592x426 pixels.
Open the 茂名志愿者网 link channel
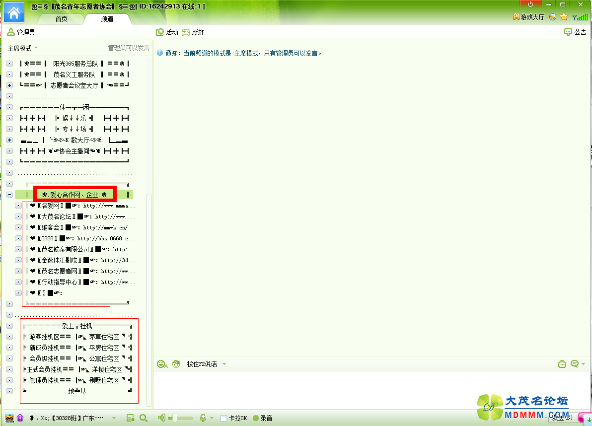80,271
